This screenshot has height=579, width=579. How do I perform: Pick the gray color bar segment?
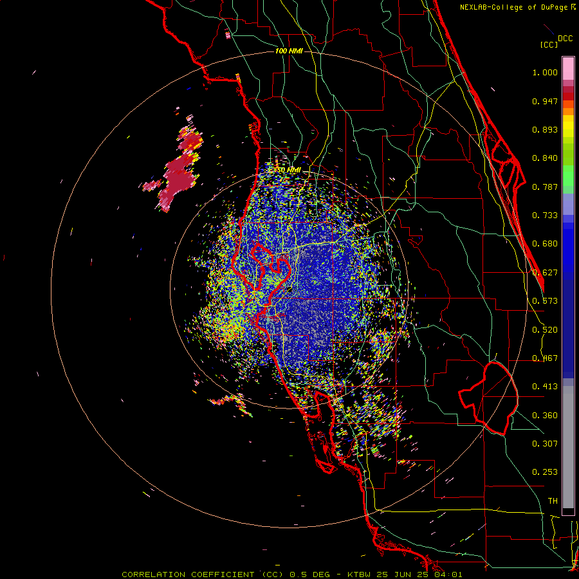568,447
